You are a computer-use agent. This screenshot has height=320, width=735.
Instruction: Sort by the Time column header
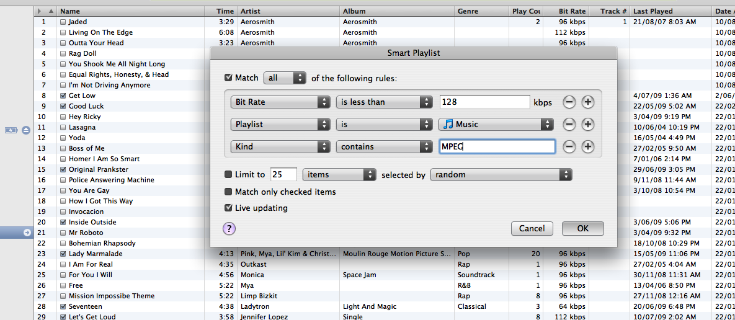pyautogui.click(x=221, y=11)
